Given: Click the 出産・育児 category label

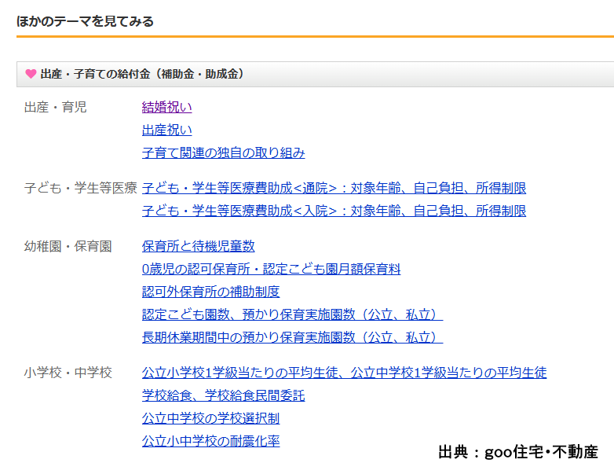Looking at the screenshot, I should coord(56,107).
